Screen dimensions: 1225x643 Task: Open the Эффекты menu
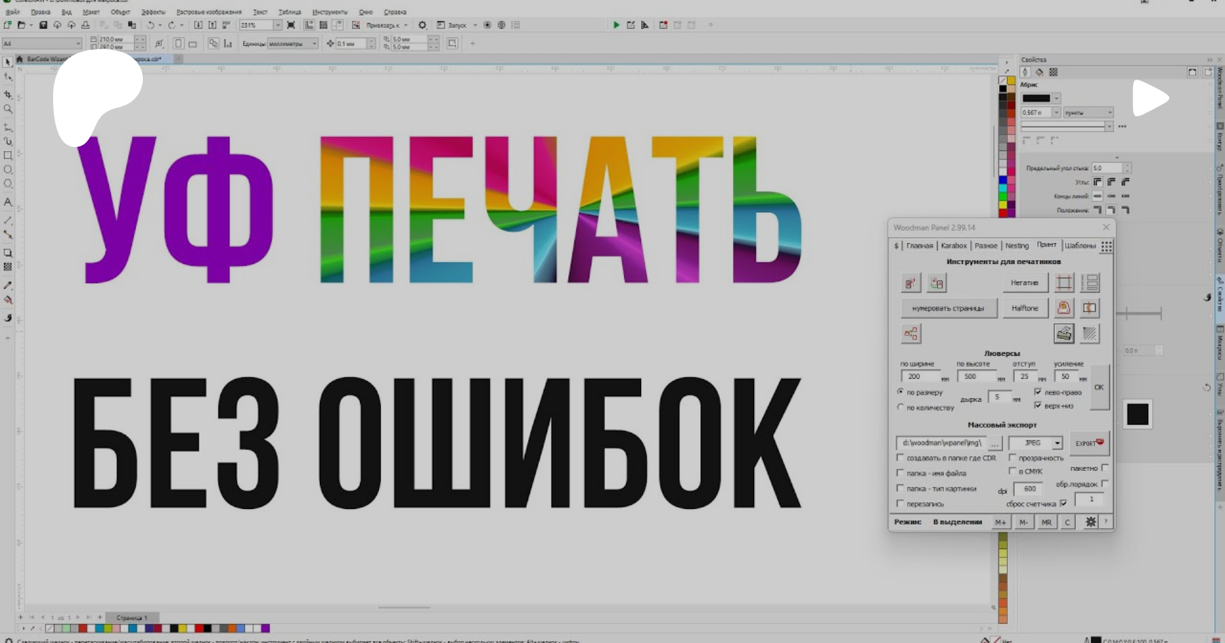pos(153,12)
